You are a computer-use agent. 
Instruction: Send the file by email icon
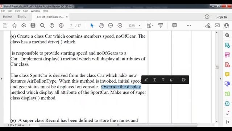pos(217,25)
